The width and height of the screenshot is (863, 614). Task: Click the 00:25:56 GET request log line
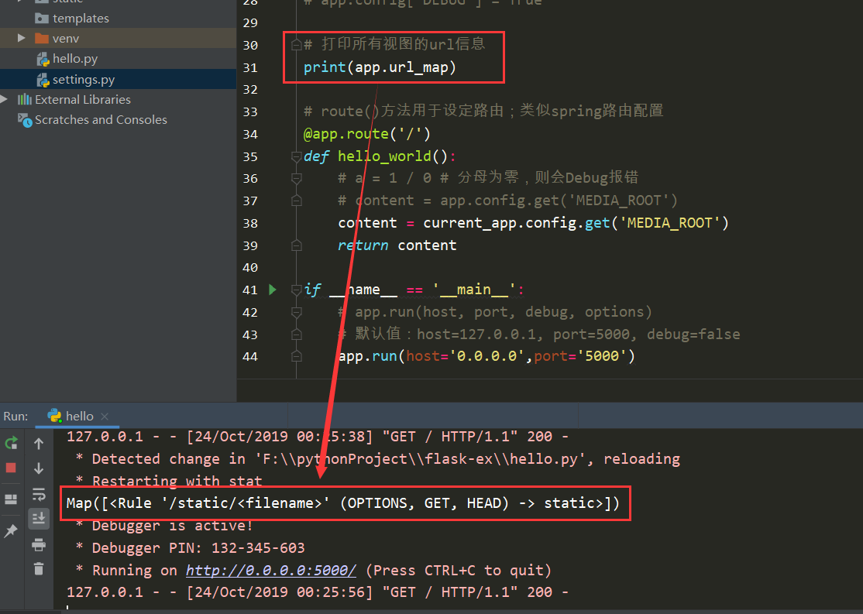317,592
